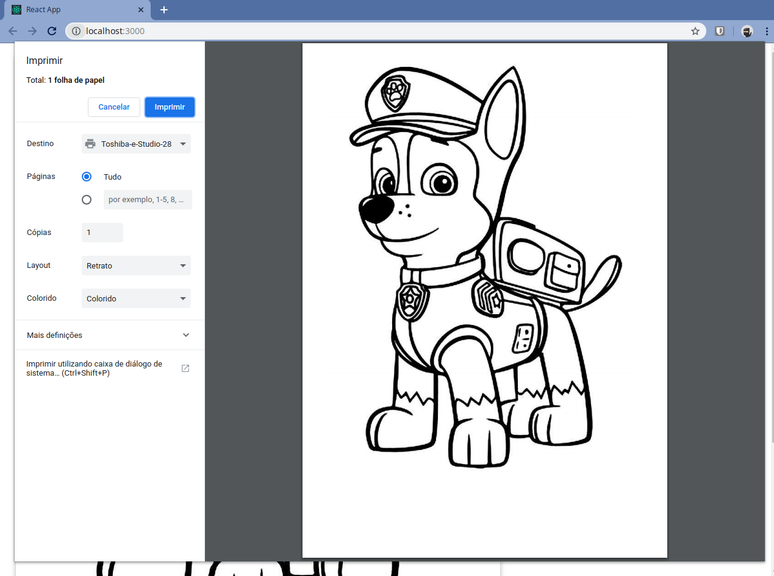Click the Imprimir dialog title
774x576 pixels.
[x=45, y=60]
